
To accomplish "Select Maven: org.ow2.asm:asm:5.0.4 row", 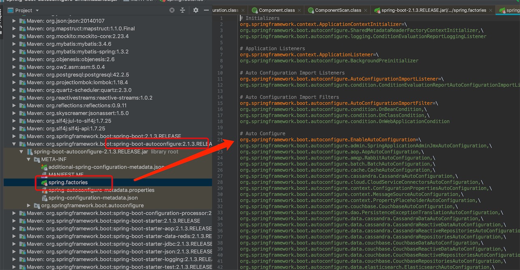I will [108, 67].
